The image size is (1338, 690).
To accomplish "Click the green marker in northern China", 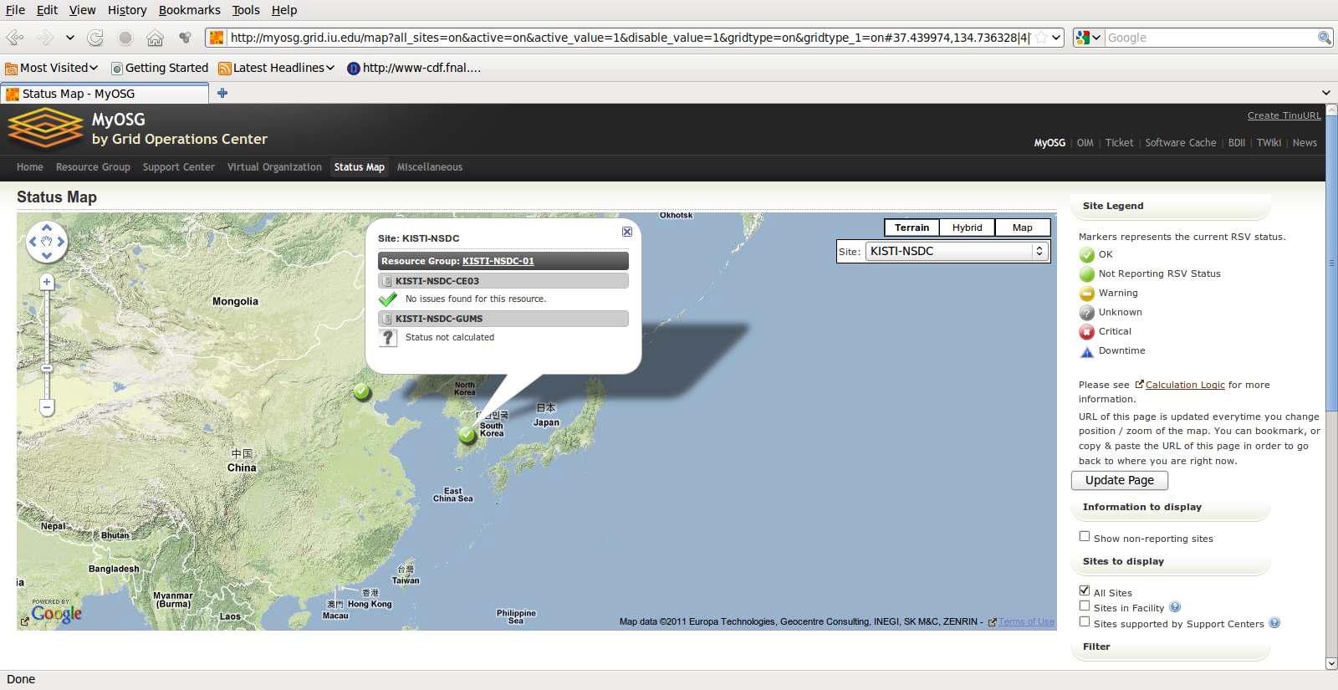I will pyautogui.click(x=361, y=391).
